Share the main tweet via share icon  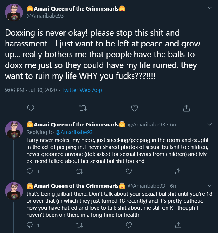click(186, 108)
